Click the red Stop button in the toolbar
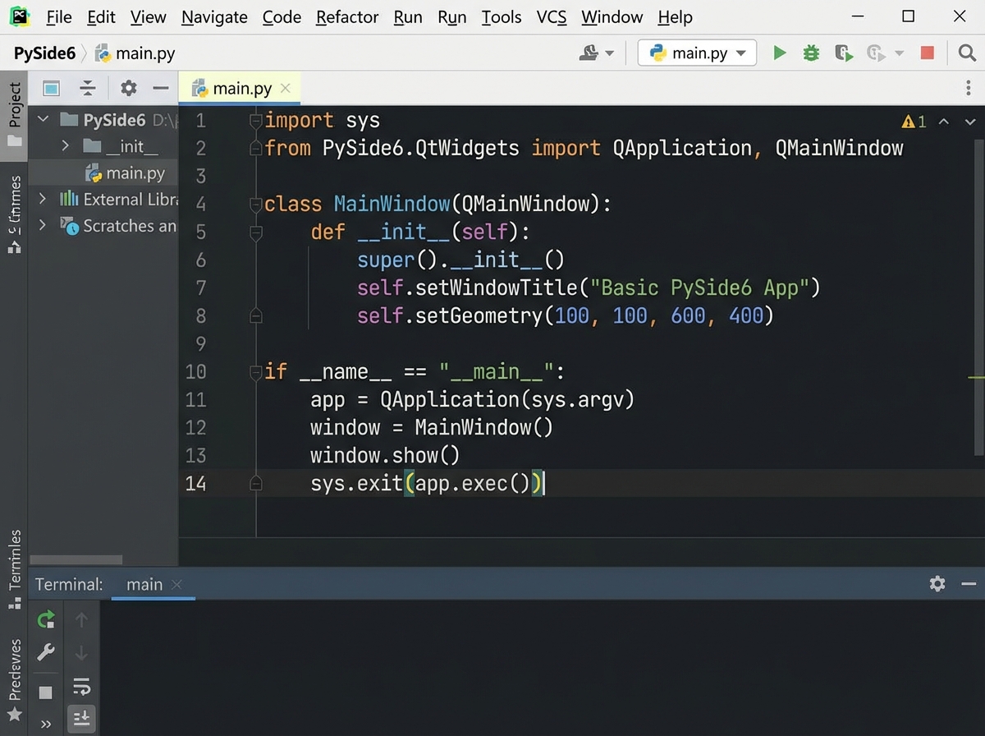This screenshot has height=736, width=985. tap(928, 52)
